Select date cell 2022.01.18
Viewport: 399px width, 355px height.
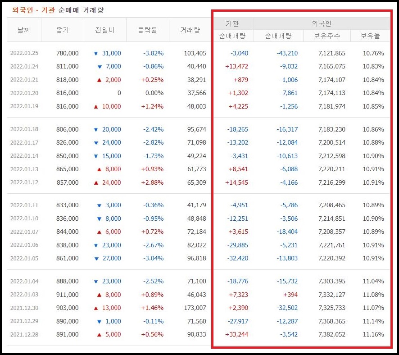point(24,129)
